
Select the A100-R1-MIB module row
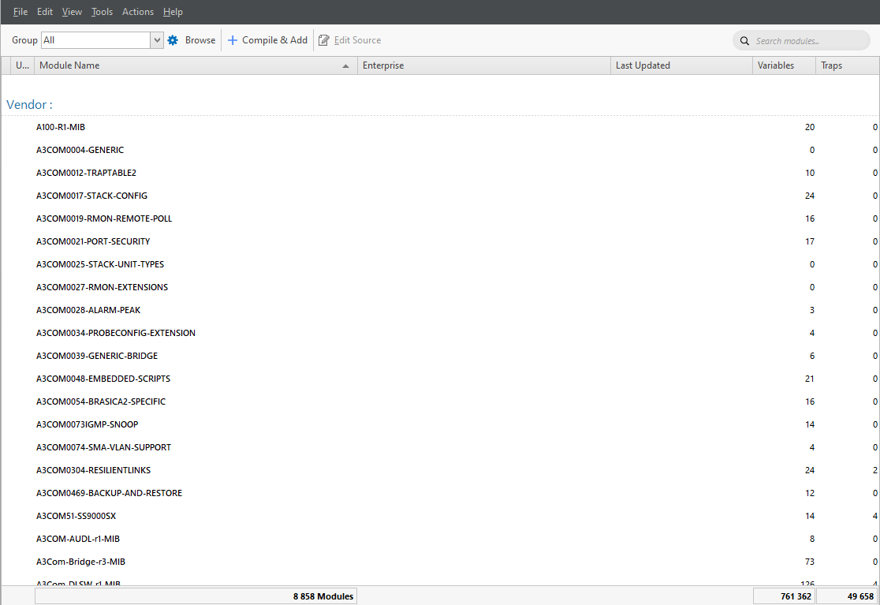pos(440,128)
